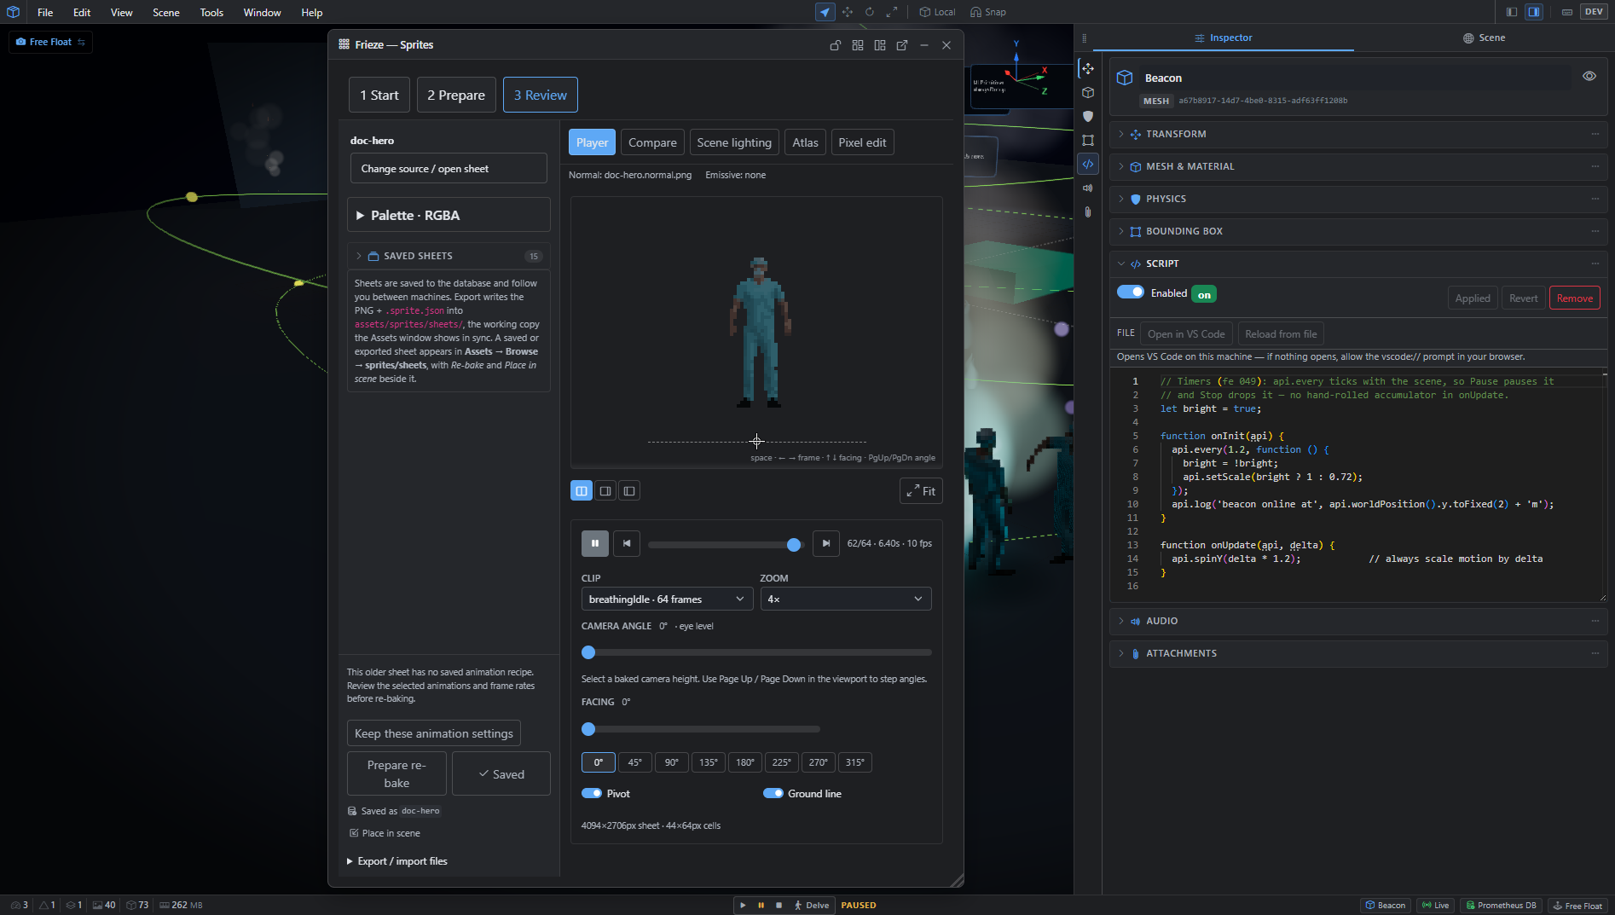Toggle Beacon visibility eye icon
Image resolution: width=1615 pixels, height=915 pixels.
coord(1589,76)
